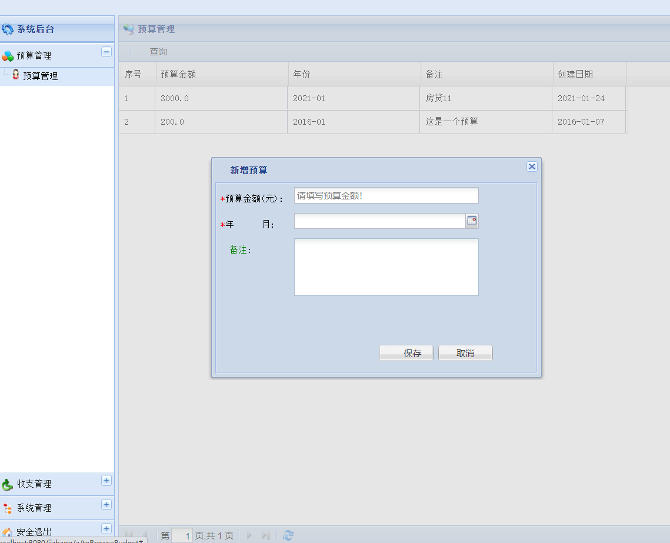670x543 pixels.
Task: Click the 创建日期 column header
Action: [590, 74]
